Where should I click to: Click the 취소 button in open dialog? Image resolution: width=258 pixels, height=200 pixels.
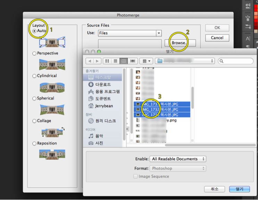pos(215,189)
